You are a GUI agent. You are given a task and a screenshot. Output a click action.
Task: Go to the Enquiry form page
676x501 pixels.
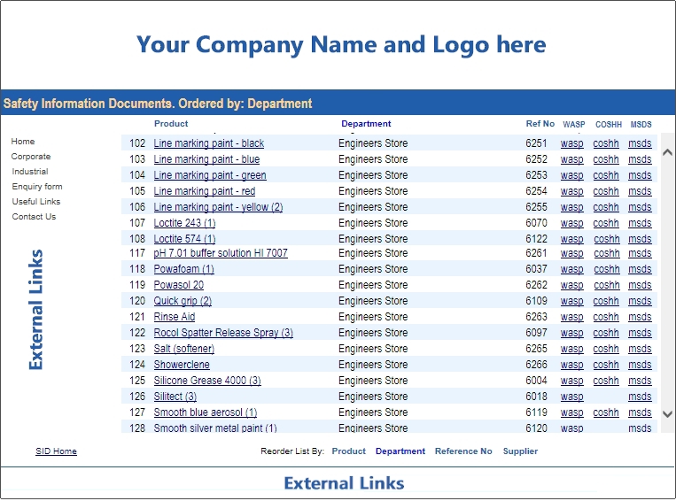pyautogui.click(x=37, y=187)
